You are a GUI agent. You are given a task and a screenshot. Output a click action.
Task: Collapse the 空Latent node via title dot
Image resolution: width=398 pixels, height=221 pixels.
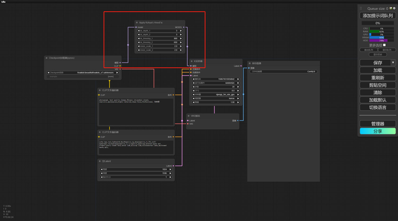point(100,161)
